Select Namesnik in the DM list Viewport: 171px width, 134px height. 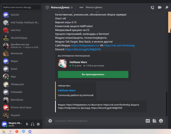pyautogui.click(x=21, y=53)
